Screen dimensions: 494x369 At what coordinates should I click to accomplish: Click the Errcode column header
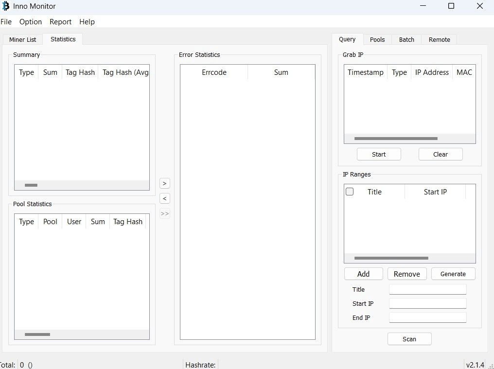coord(214,72)
